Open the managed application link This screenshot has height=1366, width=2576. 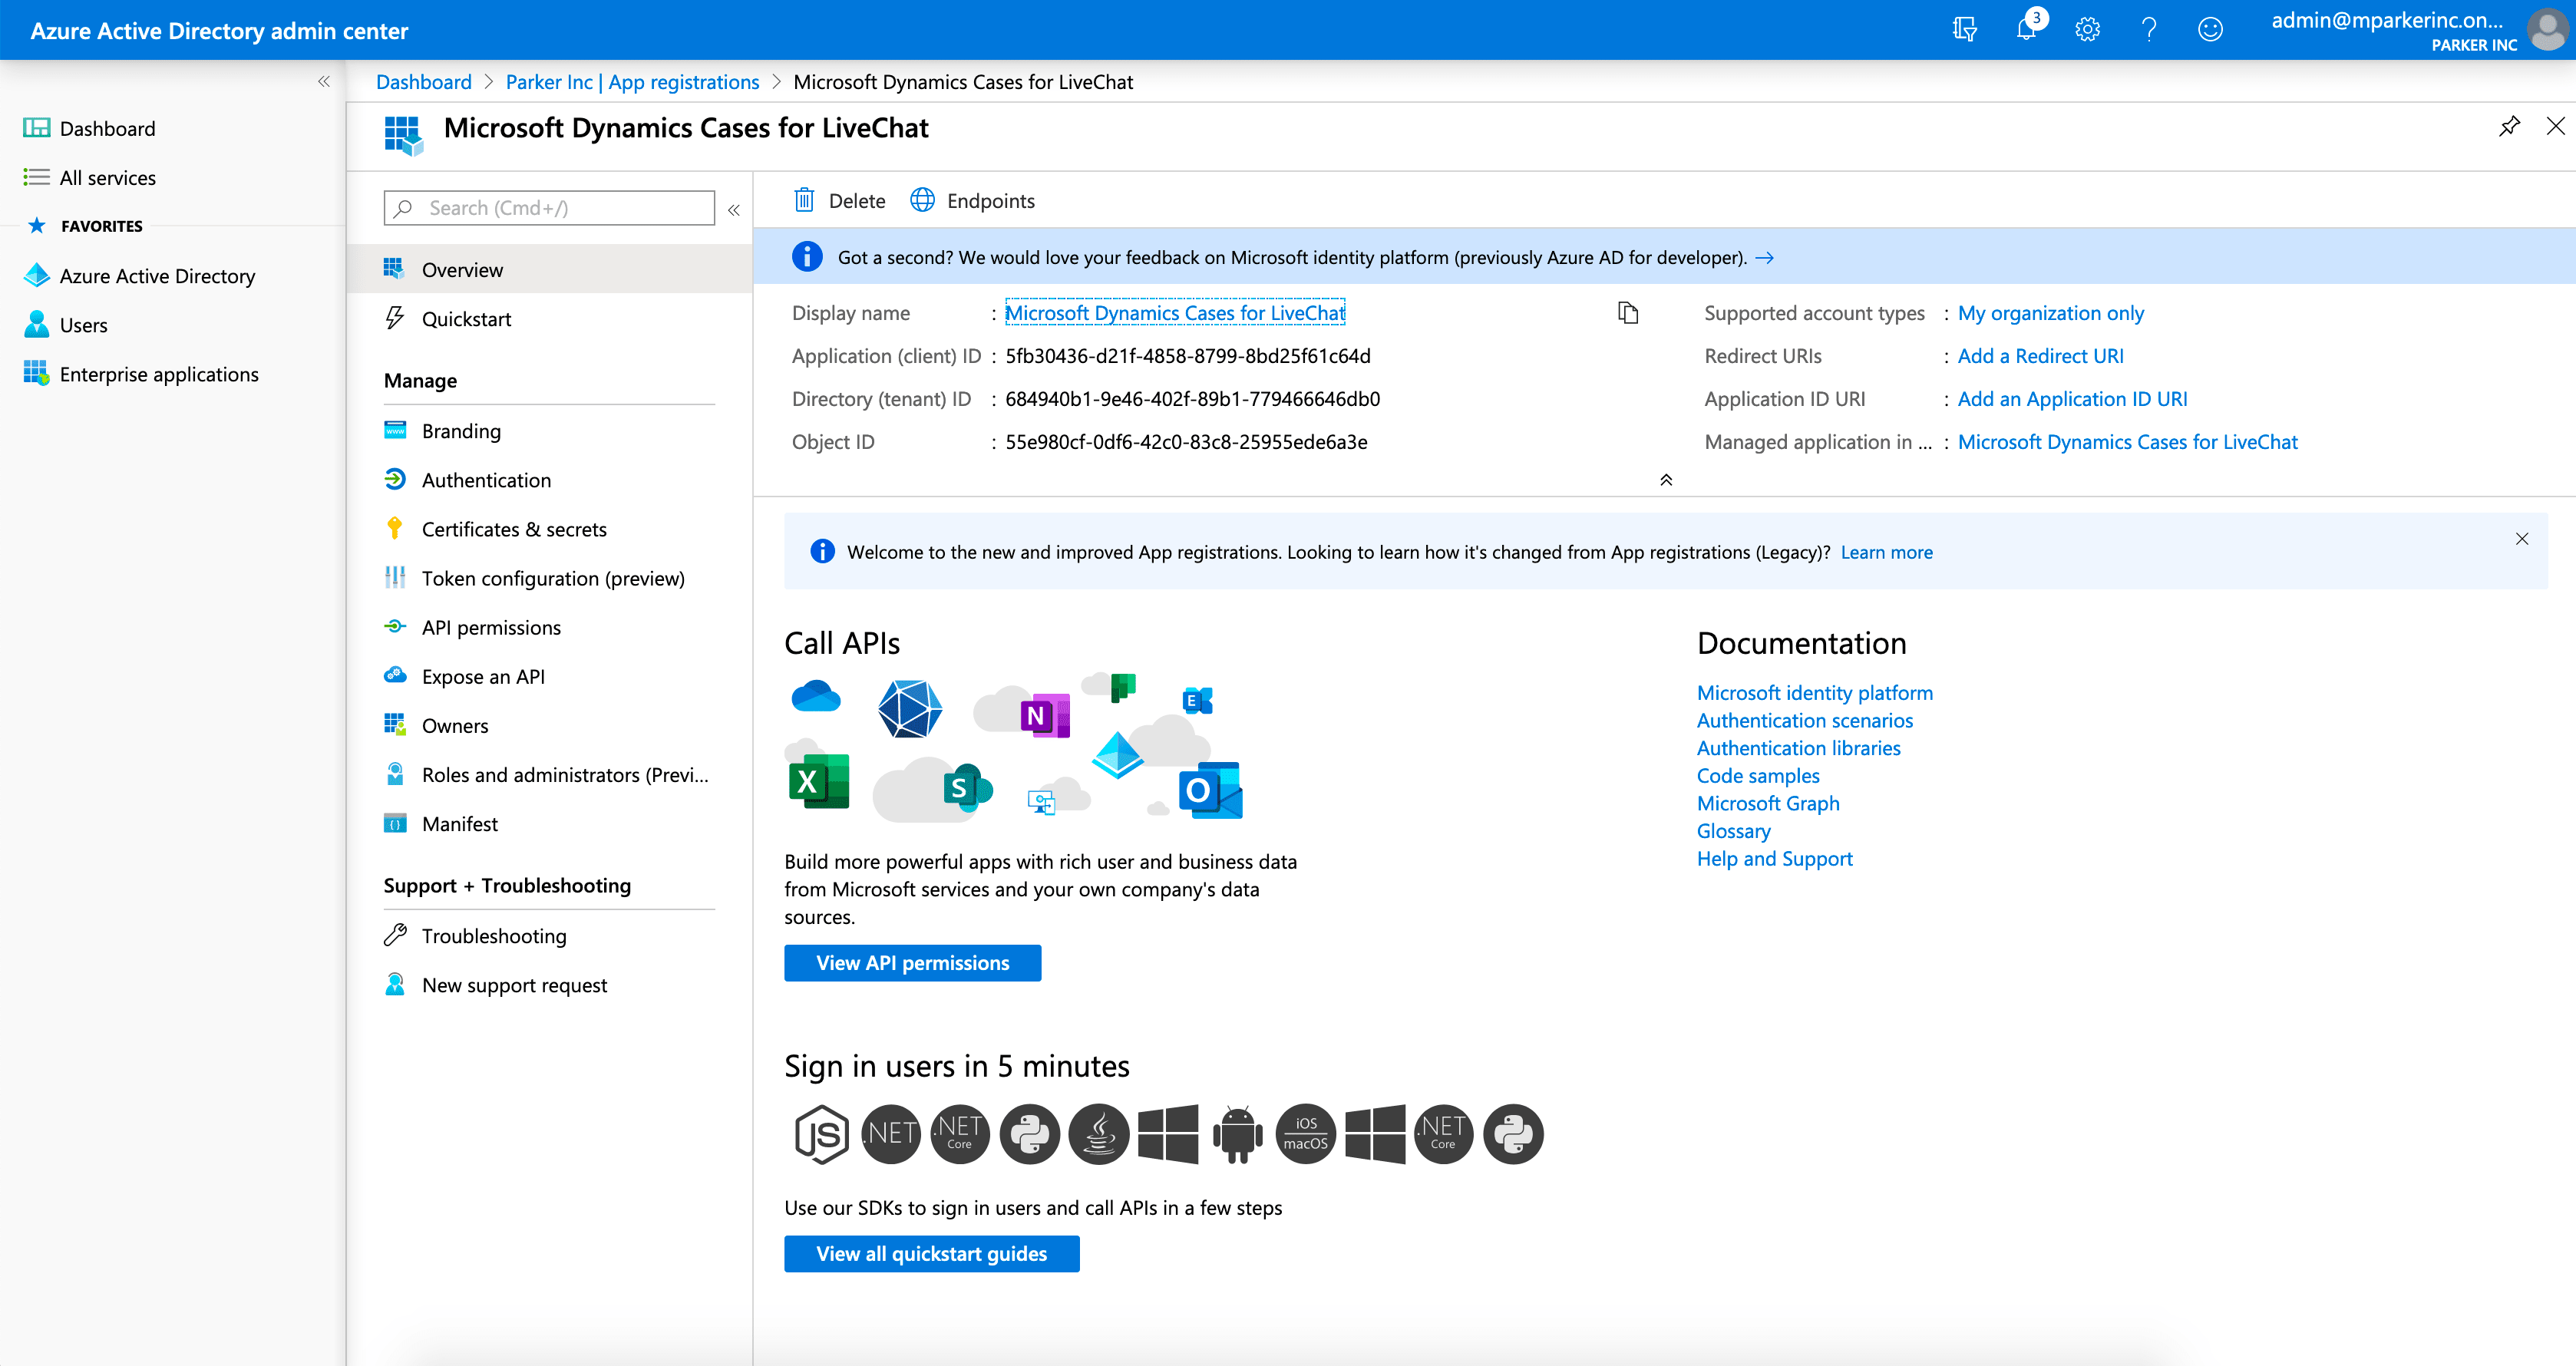tap(2127, 442)
